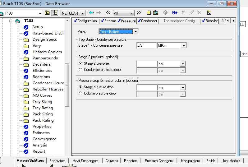The width and height of the screenshot is (248, 167).
Task: Open the Efficiencies form
Action: tap(42, 71)
